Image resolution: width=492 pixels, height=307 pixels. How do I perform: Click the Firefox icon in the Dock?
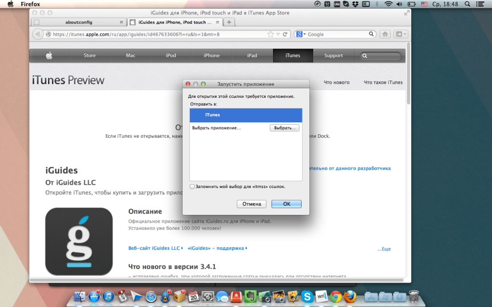click(350, 296)
